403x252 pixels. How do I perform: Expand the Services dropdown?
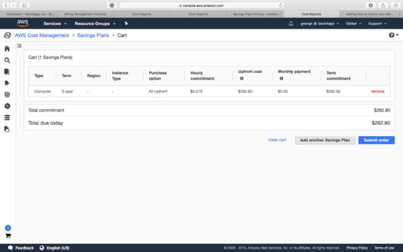coord(55,23)
